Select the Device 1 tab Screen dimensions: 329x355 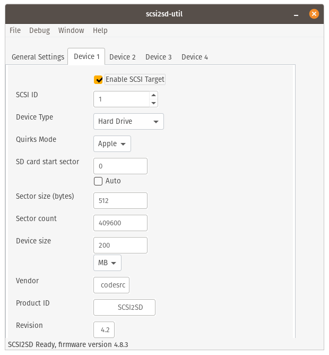click(86, 56)
